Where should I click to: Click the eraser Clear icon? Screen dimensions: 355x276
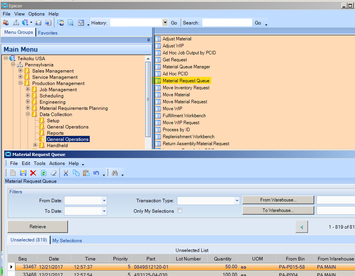pyautogui.click(x=54, y=173)
